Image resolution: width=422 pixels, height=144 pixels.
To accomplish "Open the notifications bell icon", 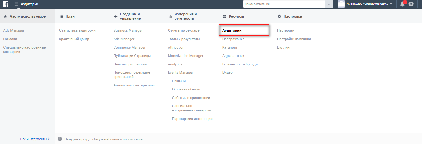I will click(402, 4).
